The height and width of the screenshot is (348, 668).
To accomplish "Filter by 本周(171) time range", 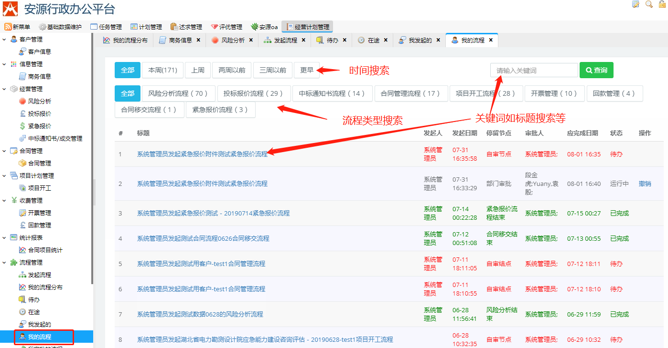I will tap(162, 70).
